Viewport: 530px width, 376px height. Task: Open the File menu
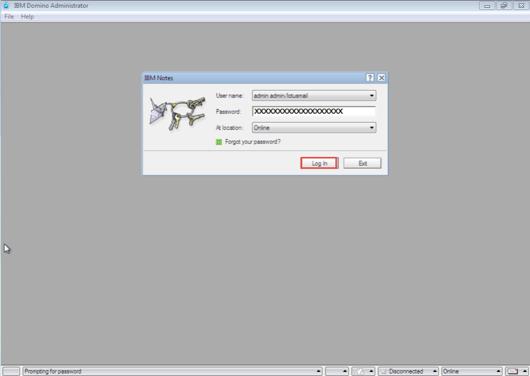point(9,17)
